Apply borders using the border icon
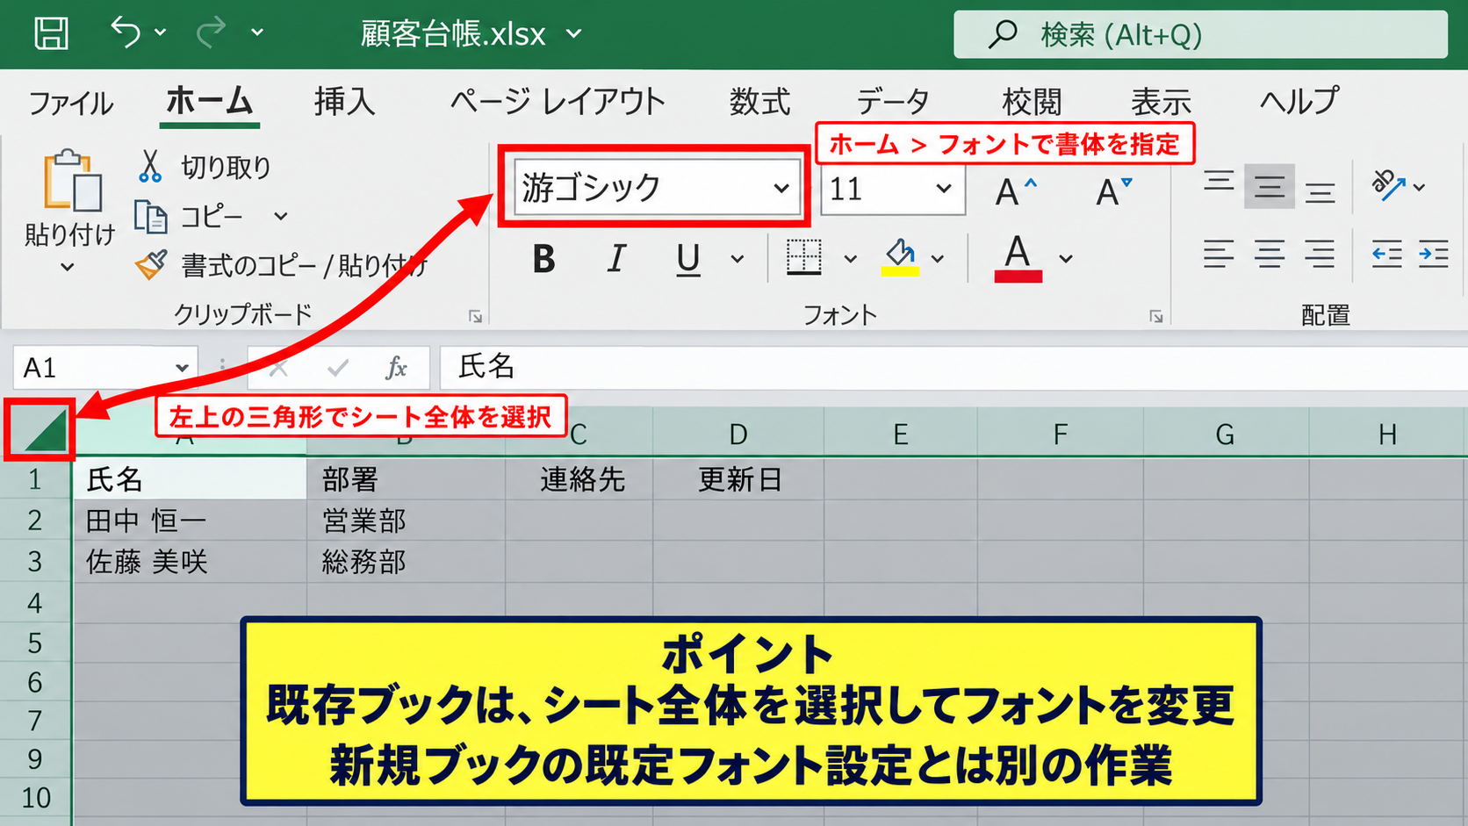 coord(803,258)
